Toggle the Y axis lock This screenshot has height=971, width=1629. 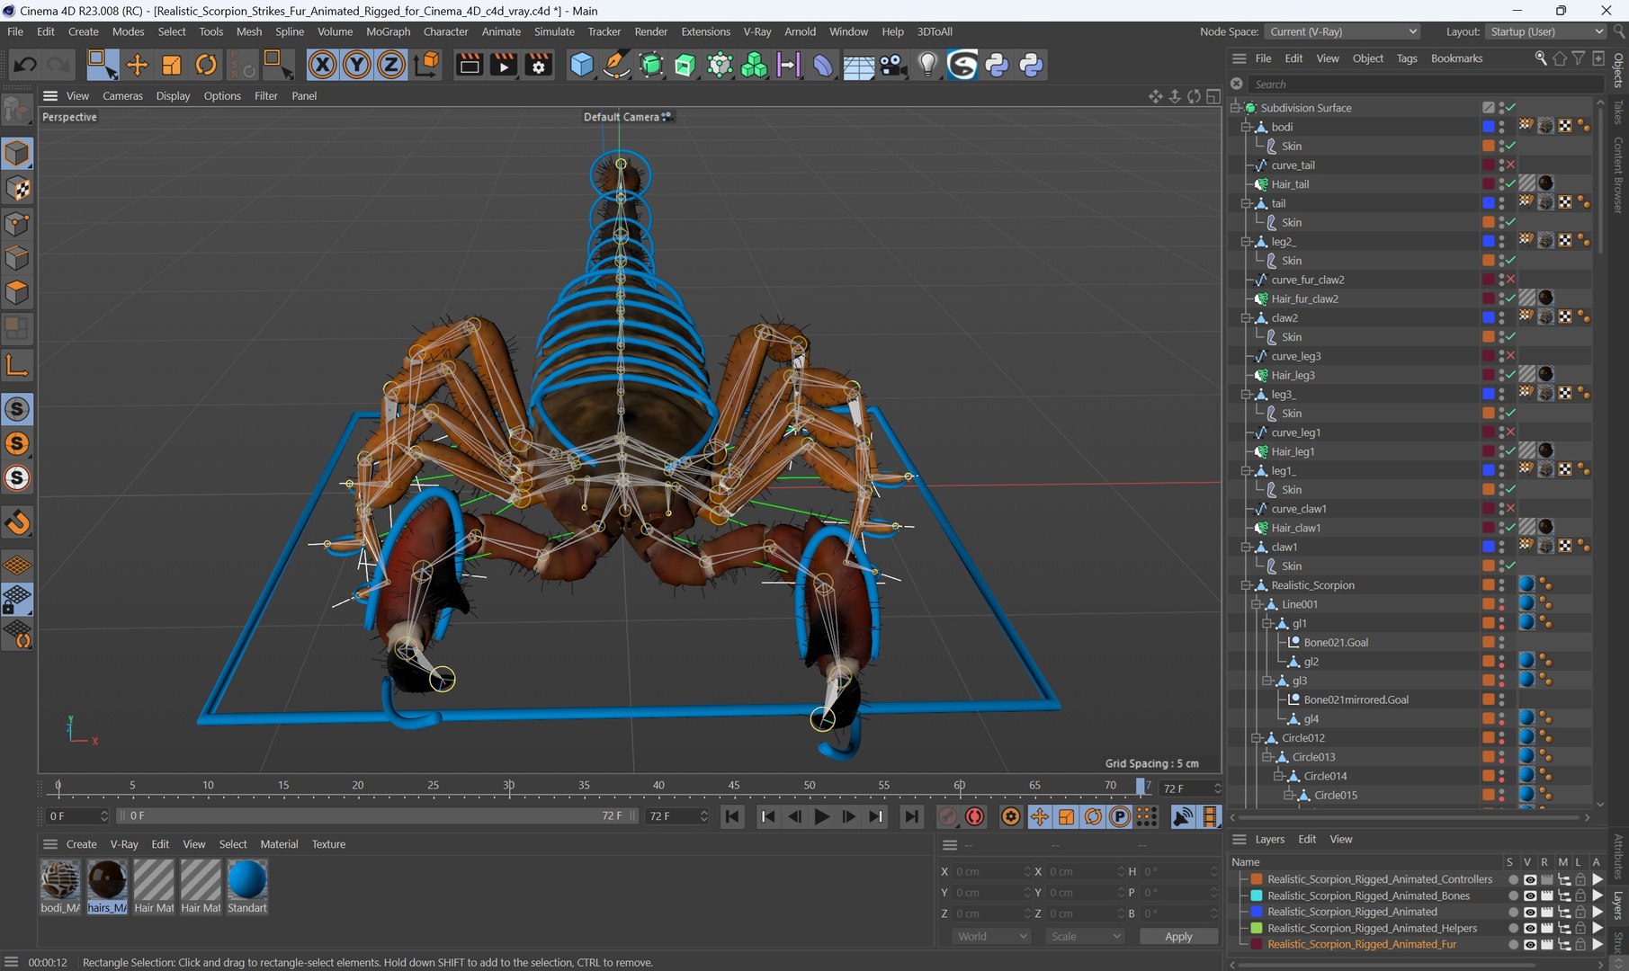pyautogui.click(x=357, y=65)
